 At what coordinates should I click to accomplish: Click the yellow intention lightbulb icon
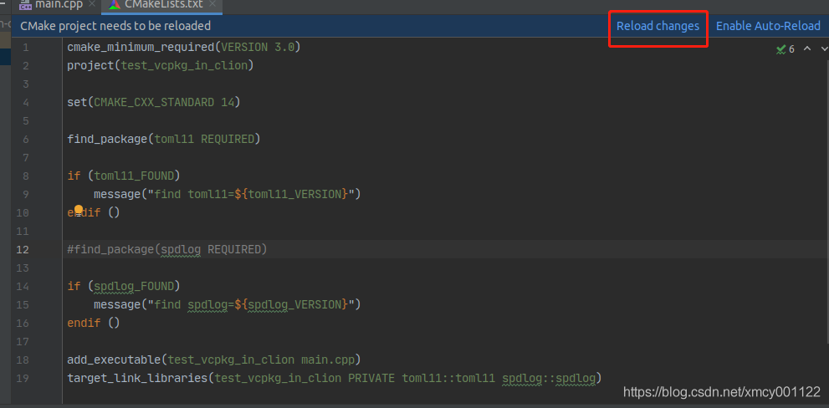click(79, 211)
